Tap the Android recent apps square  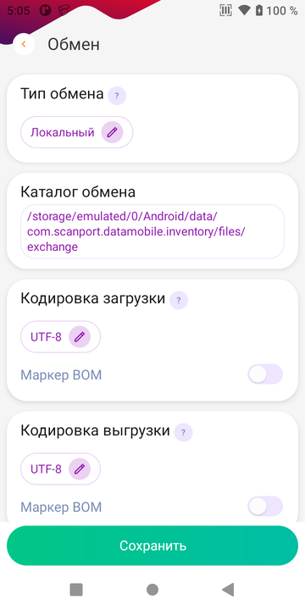click(76, 590)
